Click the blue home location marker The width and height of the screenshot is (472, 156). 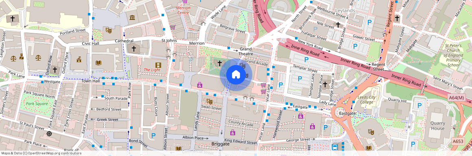pyautogui.click(x=236, y=75)
